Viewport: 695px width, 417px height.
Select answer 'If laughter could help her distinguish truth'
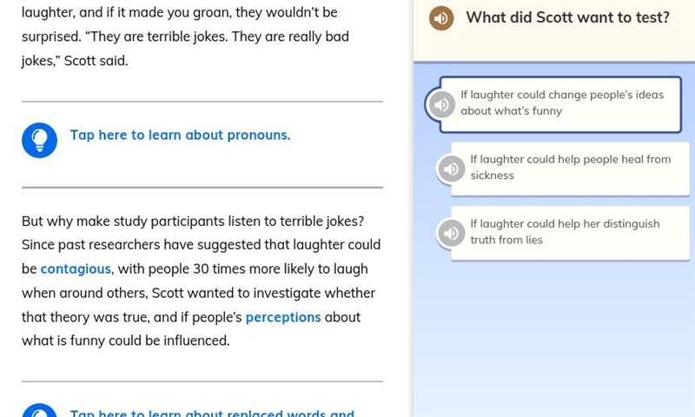tap(571, 233)
